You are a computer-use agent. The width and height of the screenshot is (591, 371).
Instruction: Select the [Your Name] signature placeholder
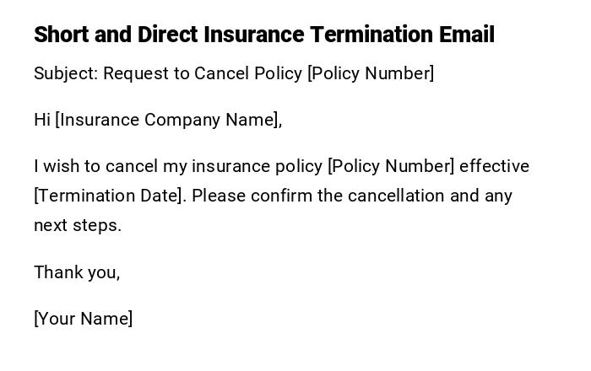coord(83,319)
